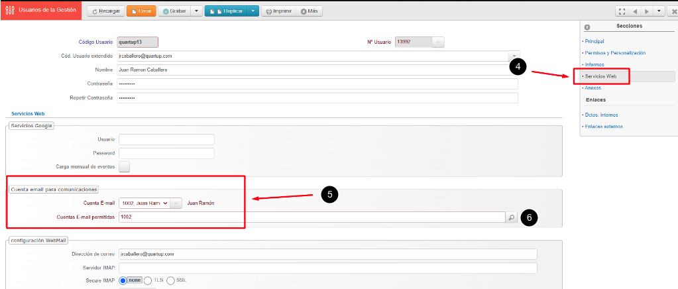Viewport: 678px width, 289px height.
Task: Click the Repetir Contraseña field
Action: (317, 98)
